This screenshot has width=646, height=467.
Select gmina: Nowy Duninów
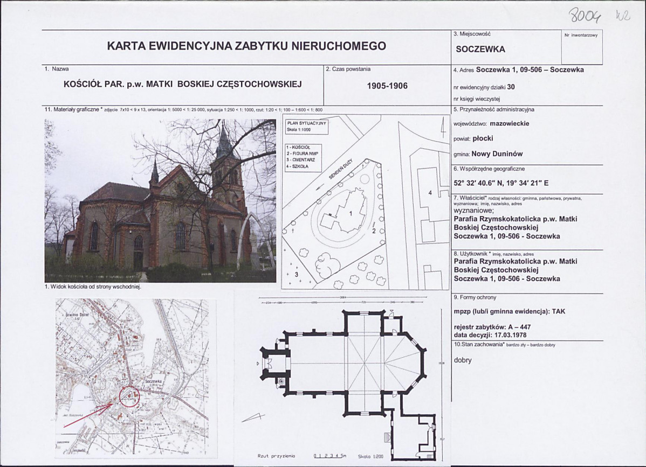pyautogui.click(x=488, y=154)
